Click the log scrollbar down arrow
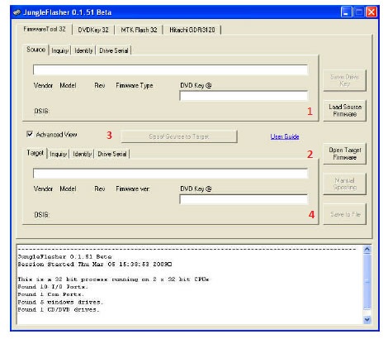388x339 pixels. pos(367,319)
